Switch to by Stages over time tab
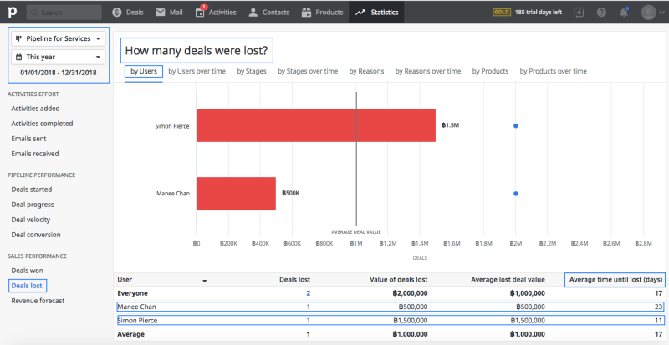The height and width of the screenshot is (345, 669). pos(308,71)
